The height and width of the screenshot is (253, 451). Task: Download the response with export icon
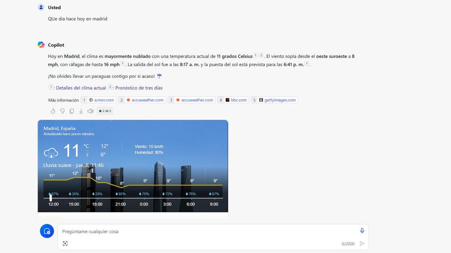(81, 111)
